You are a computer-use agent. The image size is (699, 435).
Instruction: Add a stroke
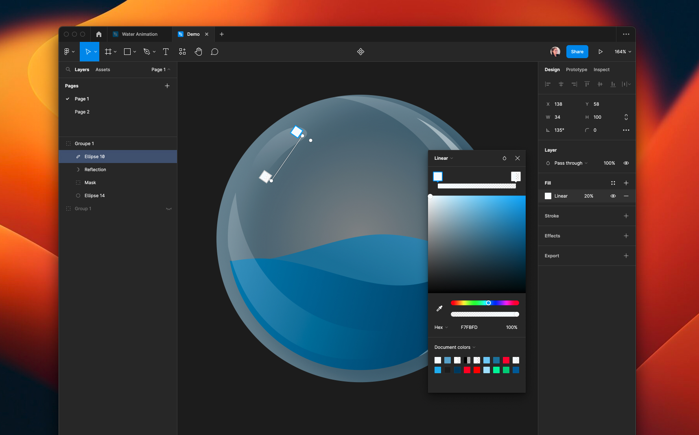tap(626, 216)
